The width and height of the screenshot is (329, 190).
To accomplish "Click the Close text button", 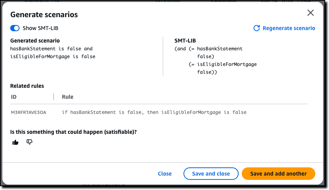I will tap(165, 174).
